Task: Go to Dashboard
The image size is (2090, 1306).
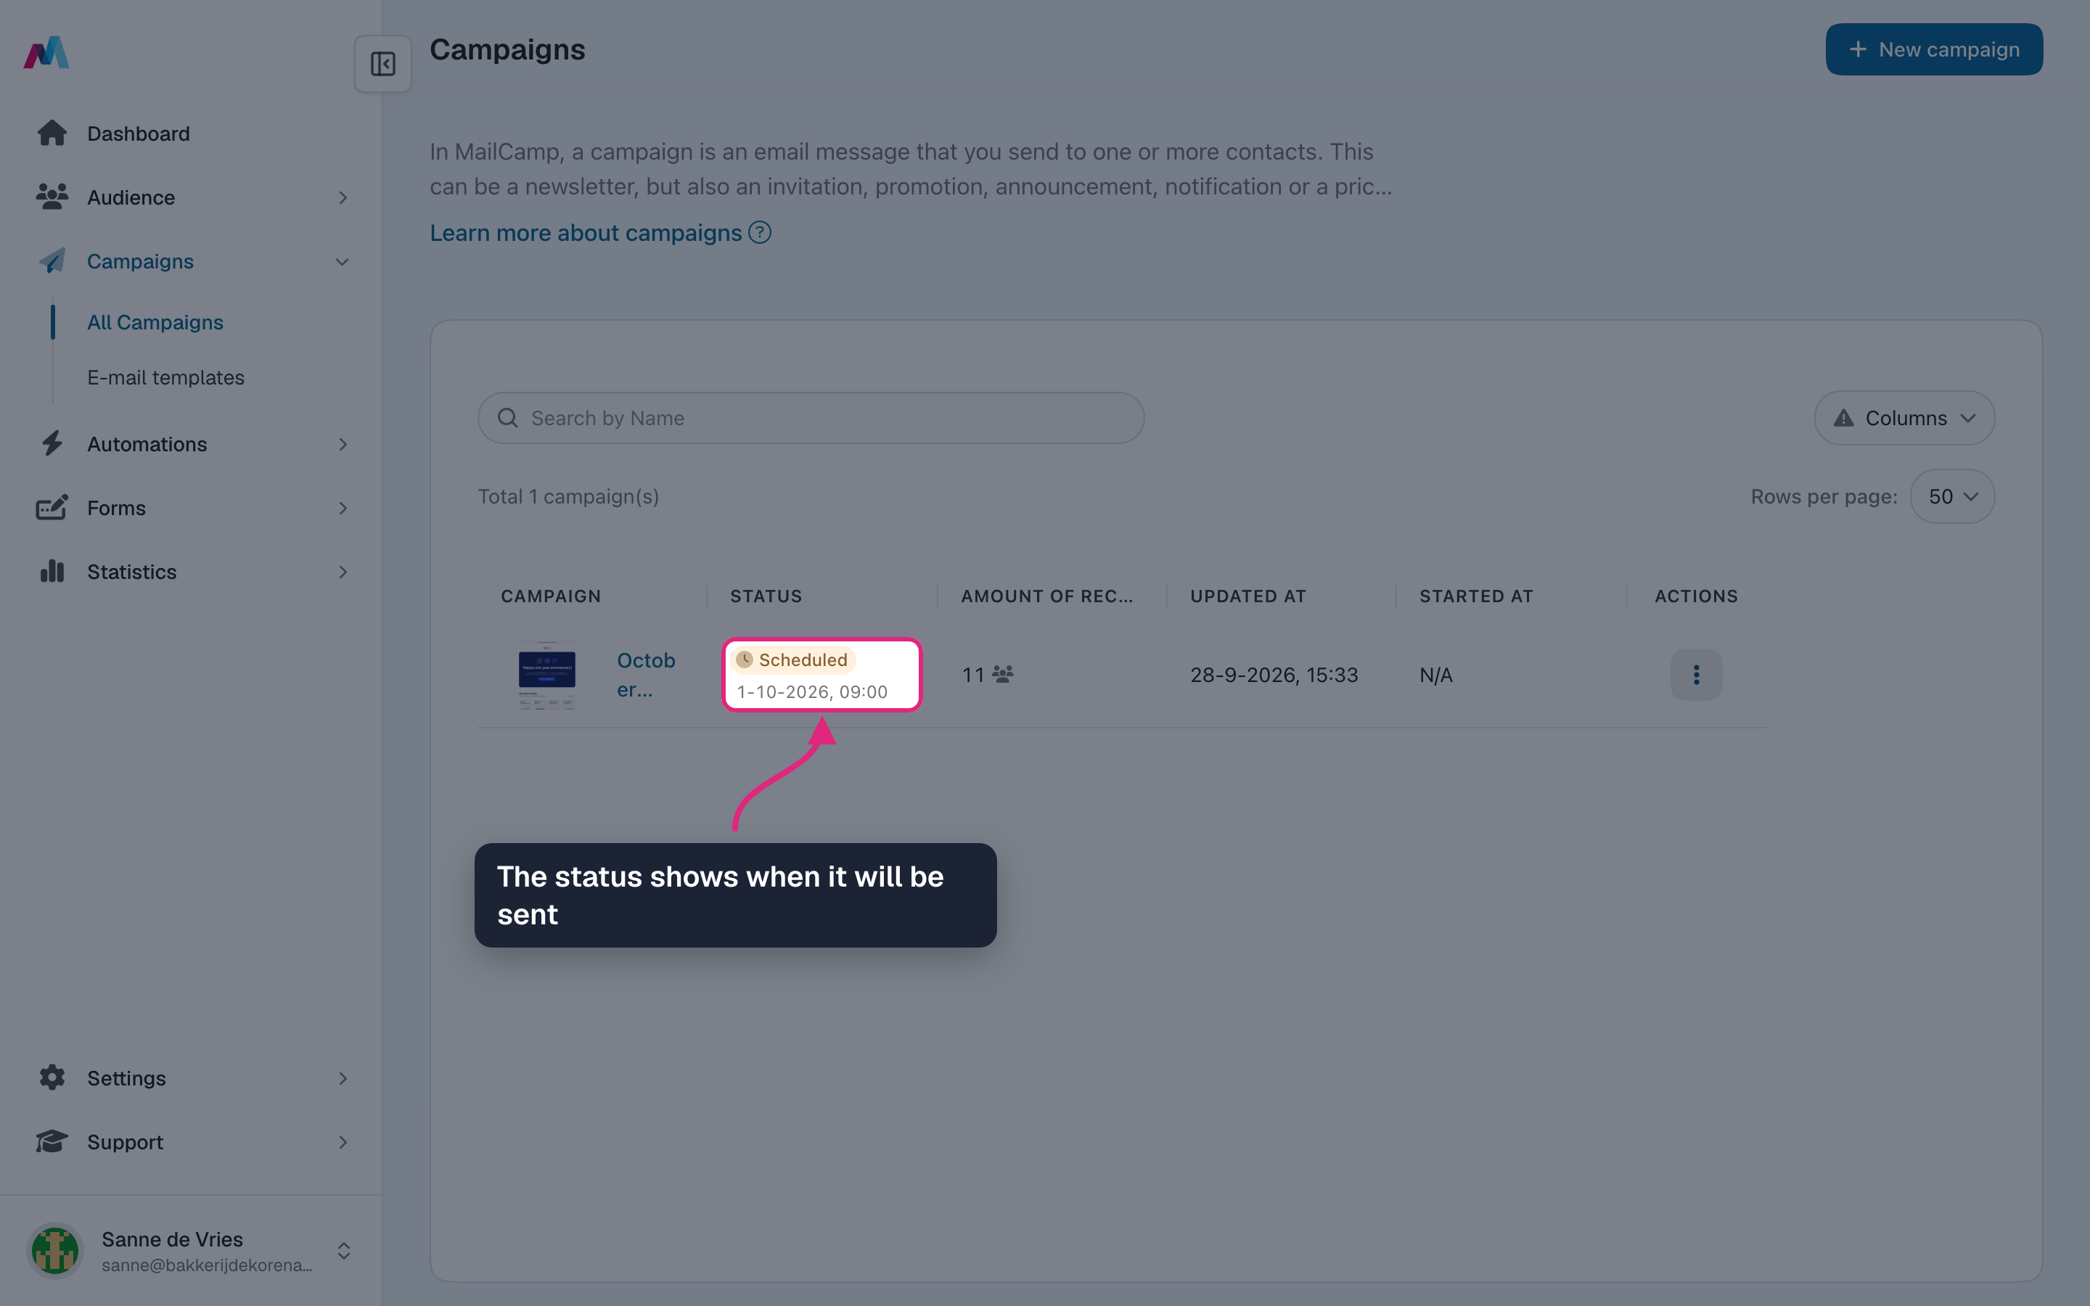Action: pos(138,134)
